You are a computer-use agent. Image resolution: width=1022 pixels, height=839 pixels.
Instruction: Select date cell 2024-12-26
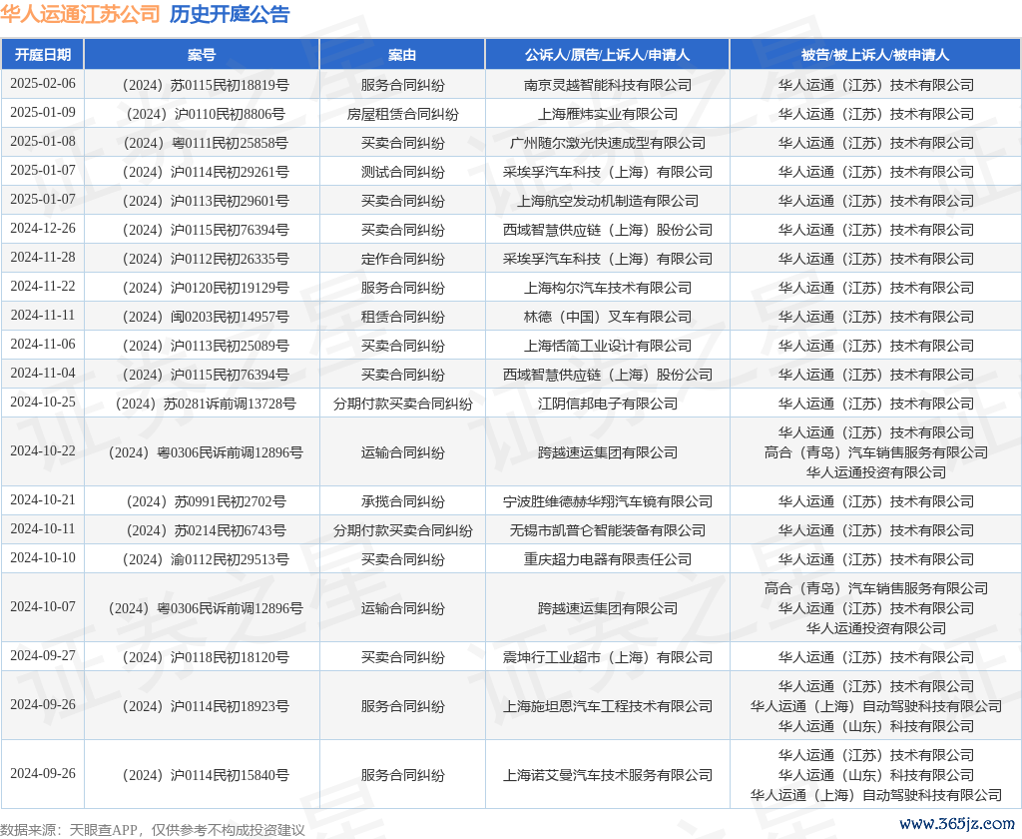point(43,229)
